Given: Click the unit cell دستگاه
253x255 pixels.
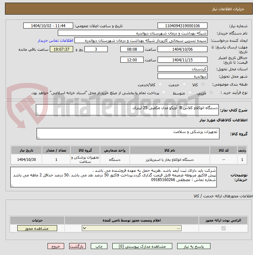Looking at the screenshot, I should coord(115,159).
